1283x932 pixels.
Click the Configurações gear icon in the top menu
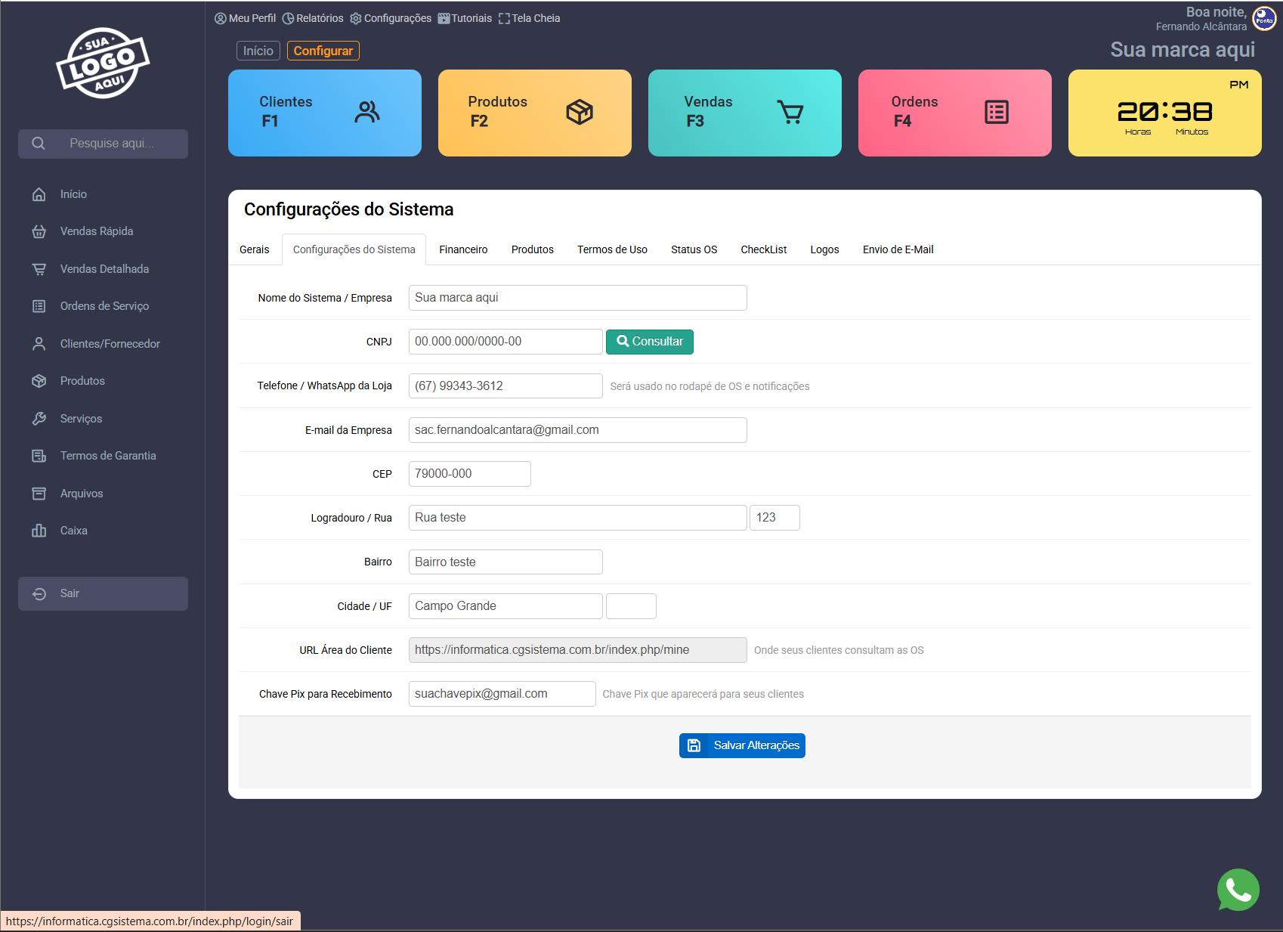click(x=356, y=18)
